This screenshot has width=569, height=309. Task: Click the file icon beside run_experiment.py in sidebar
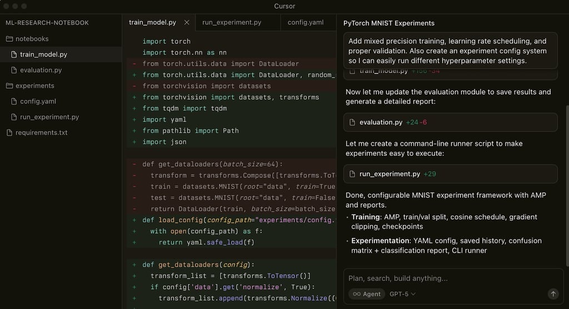tap(14, 117)
